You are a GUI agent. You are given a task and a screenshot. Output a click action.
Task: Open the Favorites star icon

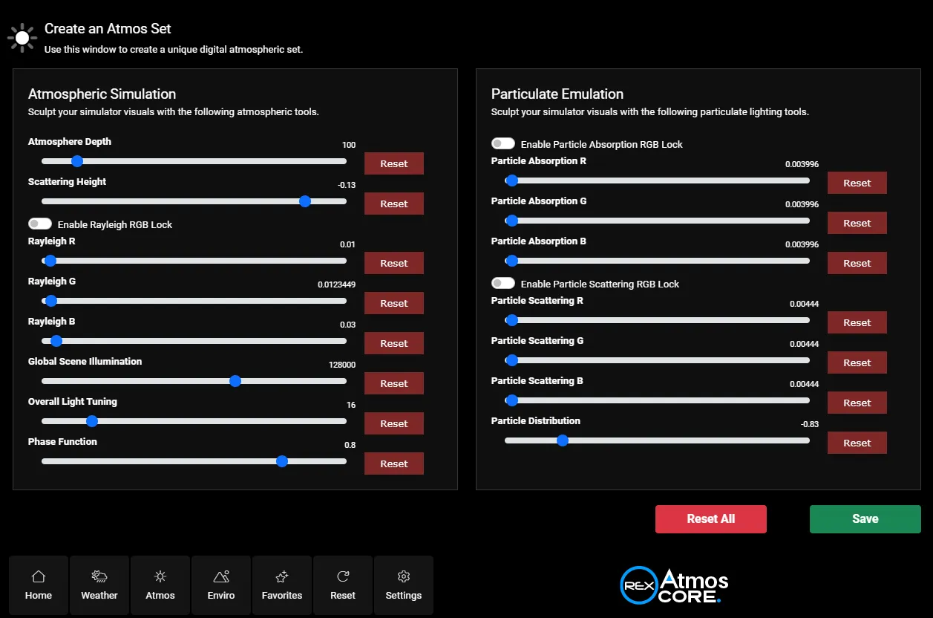tap(282, 577)
